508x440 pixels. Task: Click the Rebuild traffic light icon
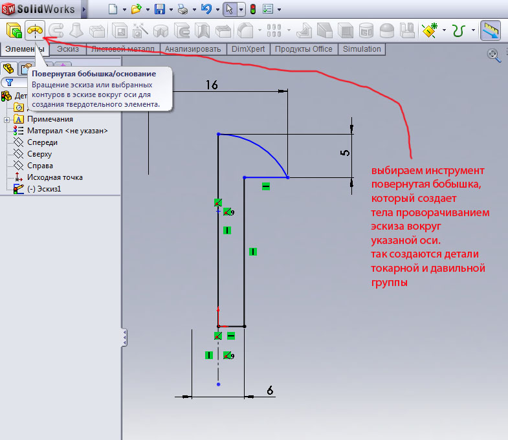(x=252, y=9)
